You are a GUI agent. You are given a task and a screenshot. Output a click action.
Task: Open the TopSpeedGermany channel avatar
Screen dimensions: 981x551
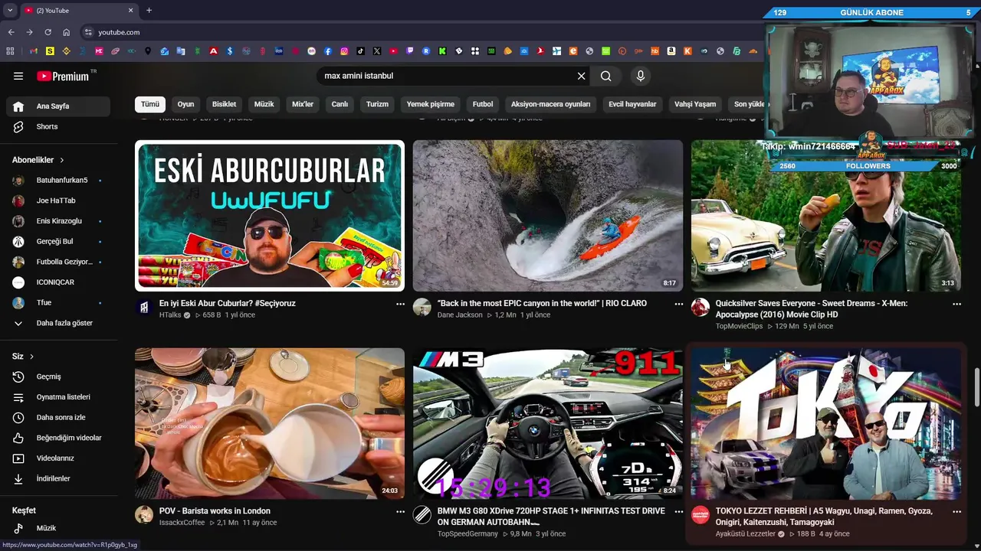tap(422, 514)
